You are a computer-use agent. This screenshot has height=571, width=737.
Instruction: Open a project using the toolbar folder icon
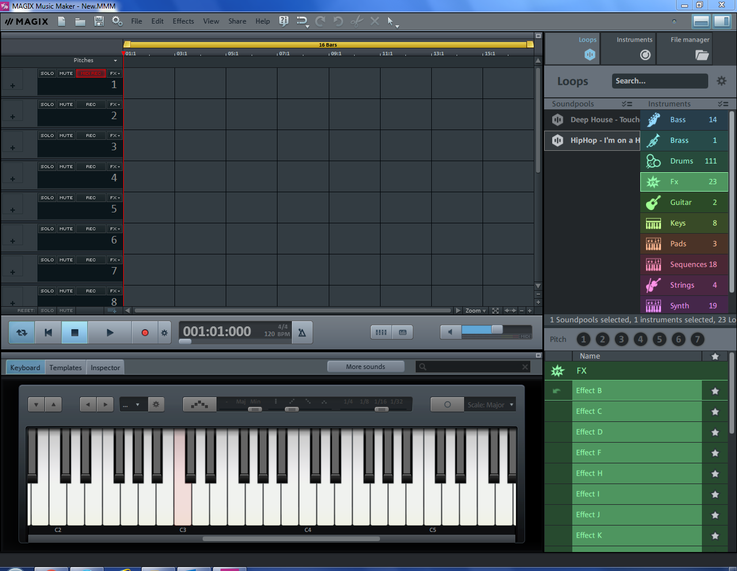click(80, 21)
